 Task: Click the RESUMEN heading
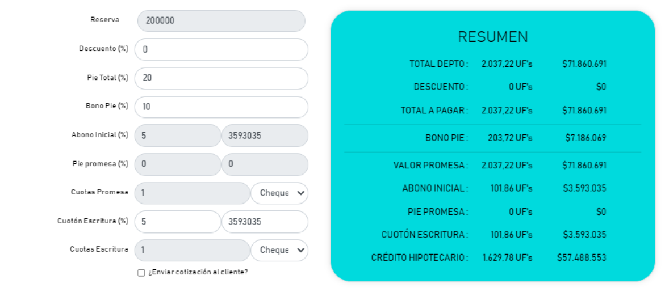[x=493, y=37]
